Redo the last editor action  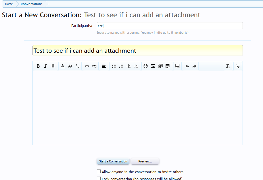tap(194, 66)
